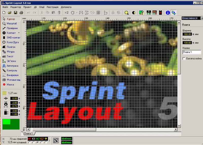The image size is (203, 145).
Task: Select the Контакт pad tool
Action: click(9, 33)
